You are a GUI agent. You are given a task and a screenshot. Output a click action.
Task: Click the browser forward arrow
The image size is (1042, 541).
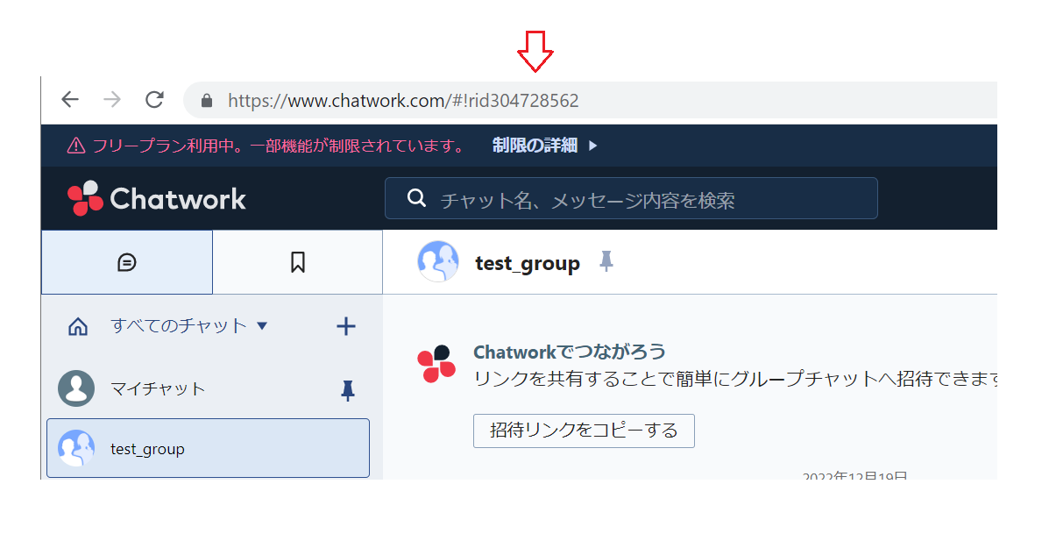[x=112, y=100]
